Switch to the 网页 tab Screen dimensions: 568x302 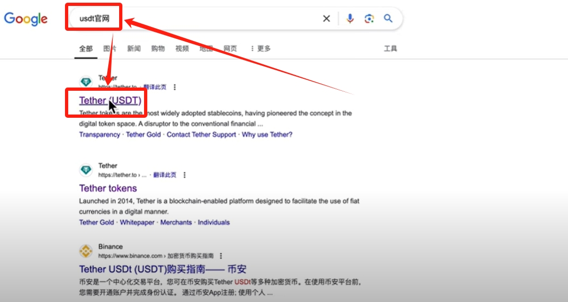click(x=230, y=49)
